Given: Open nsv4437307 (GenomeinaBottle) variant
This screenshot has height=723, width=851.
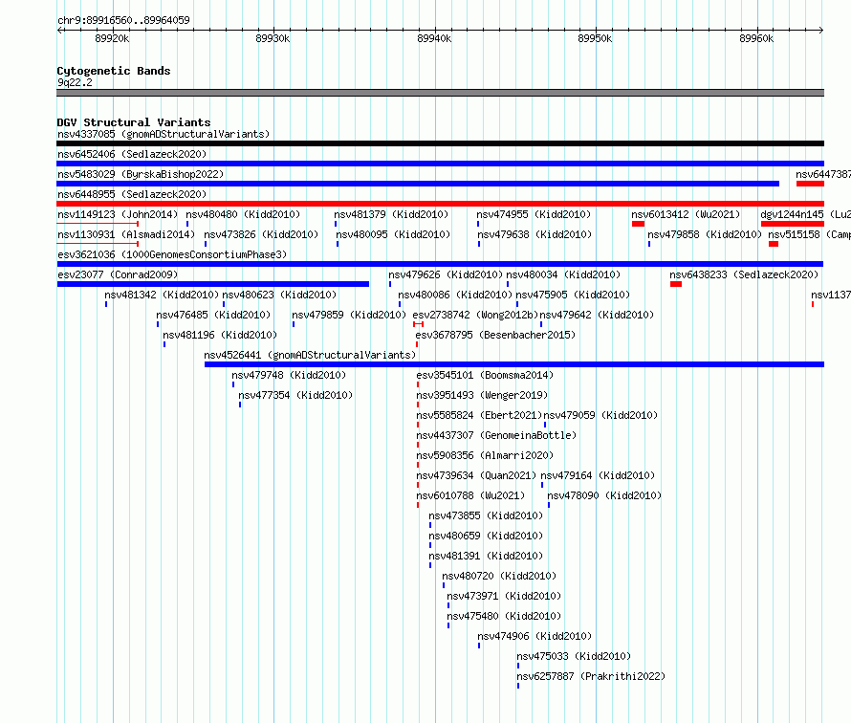Looking at the screenshot, I should [496, 435].
